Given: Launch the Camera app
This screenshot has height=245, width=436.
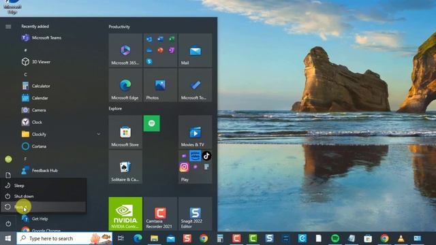Looking at the screenshot, I should pos(34,110).
